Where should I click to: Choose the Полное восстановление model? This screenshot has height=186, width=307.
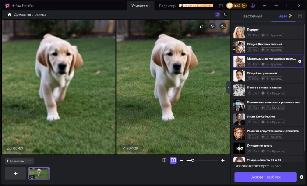pyautogui.click(x=268, y=90)
